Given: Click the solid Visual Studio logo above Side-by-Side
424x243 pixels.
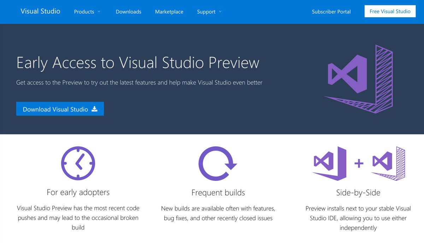Looking at the screenshot, I should click(x=329, y=164).
